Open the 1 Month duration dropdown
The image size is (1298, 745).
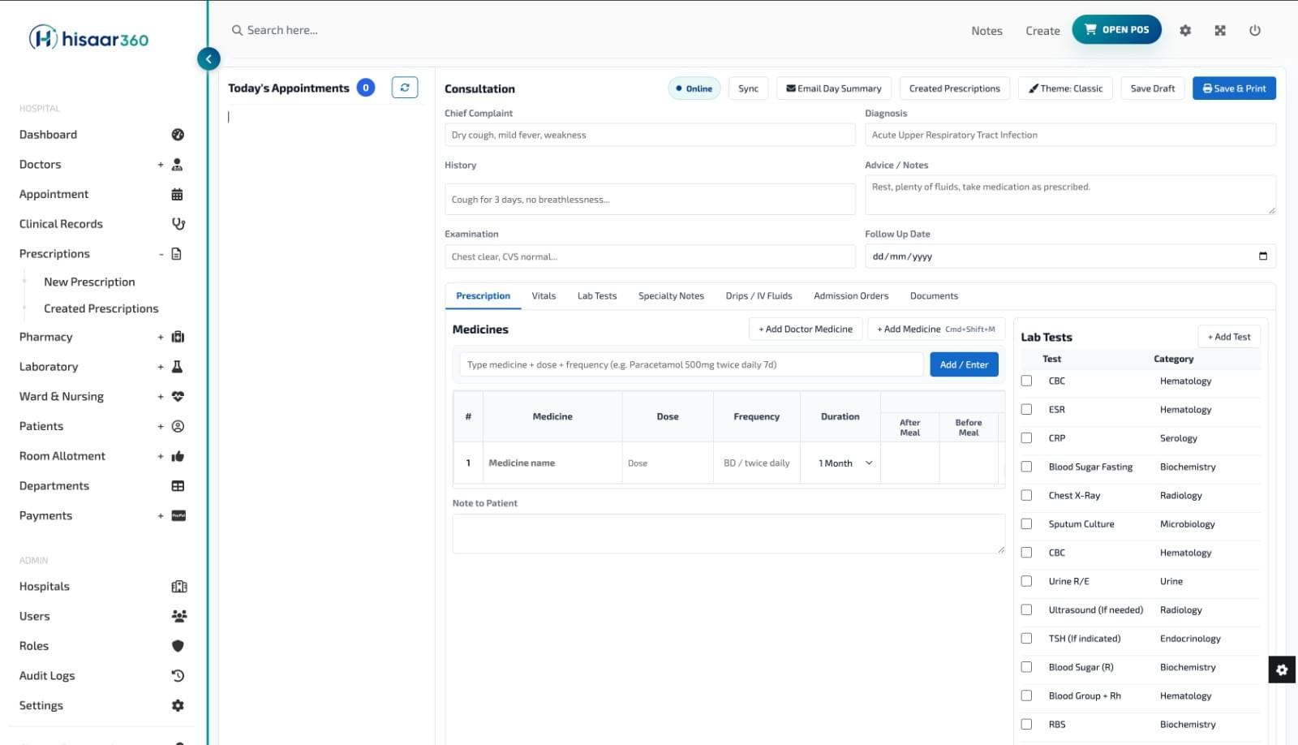(x=845, y=463)
